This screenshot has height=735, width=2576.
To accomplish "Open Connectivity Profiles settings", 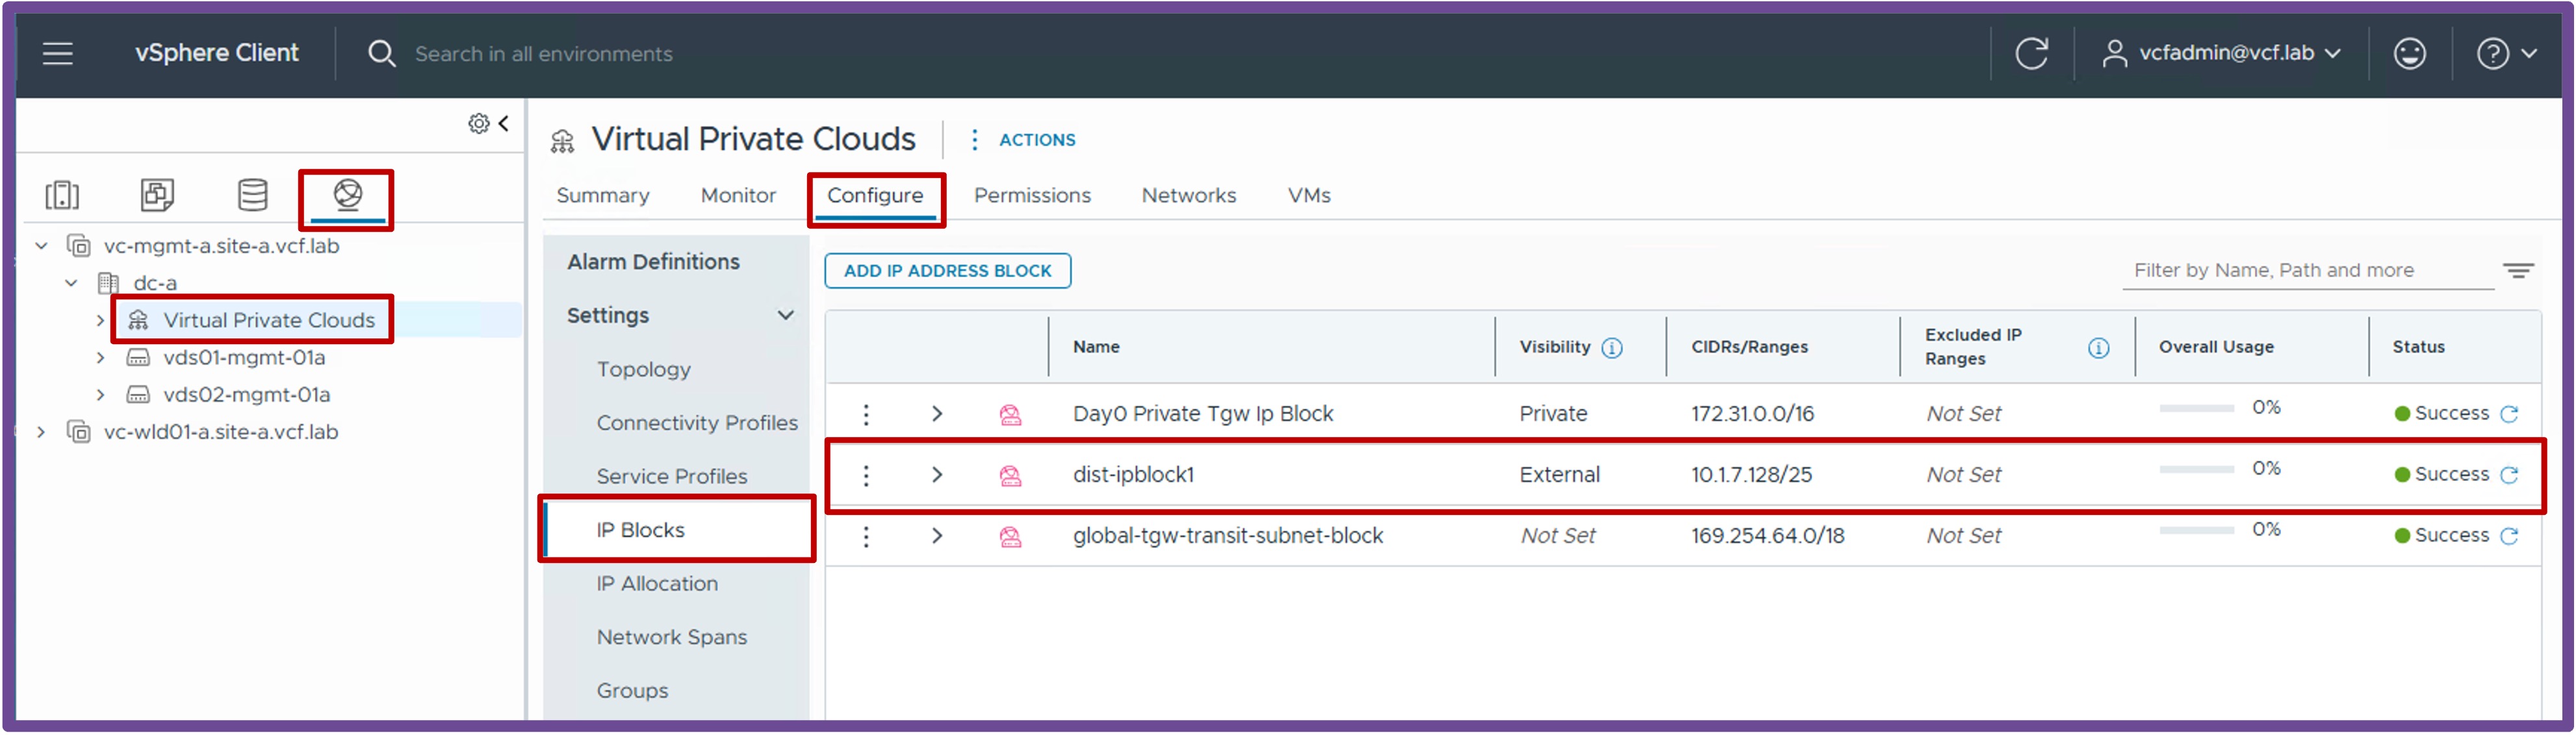I will point(697,423).
